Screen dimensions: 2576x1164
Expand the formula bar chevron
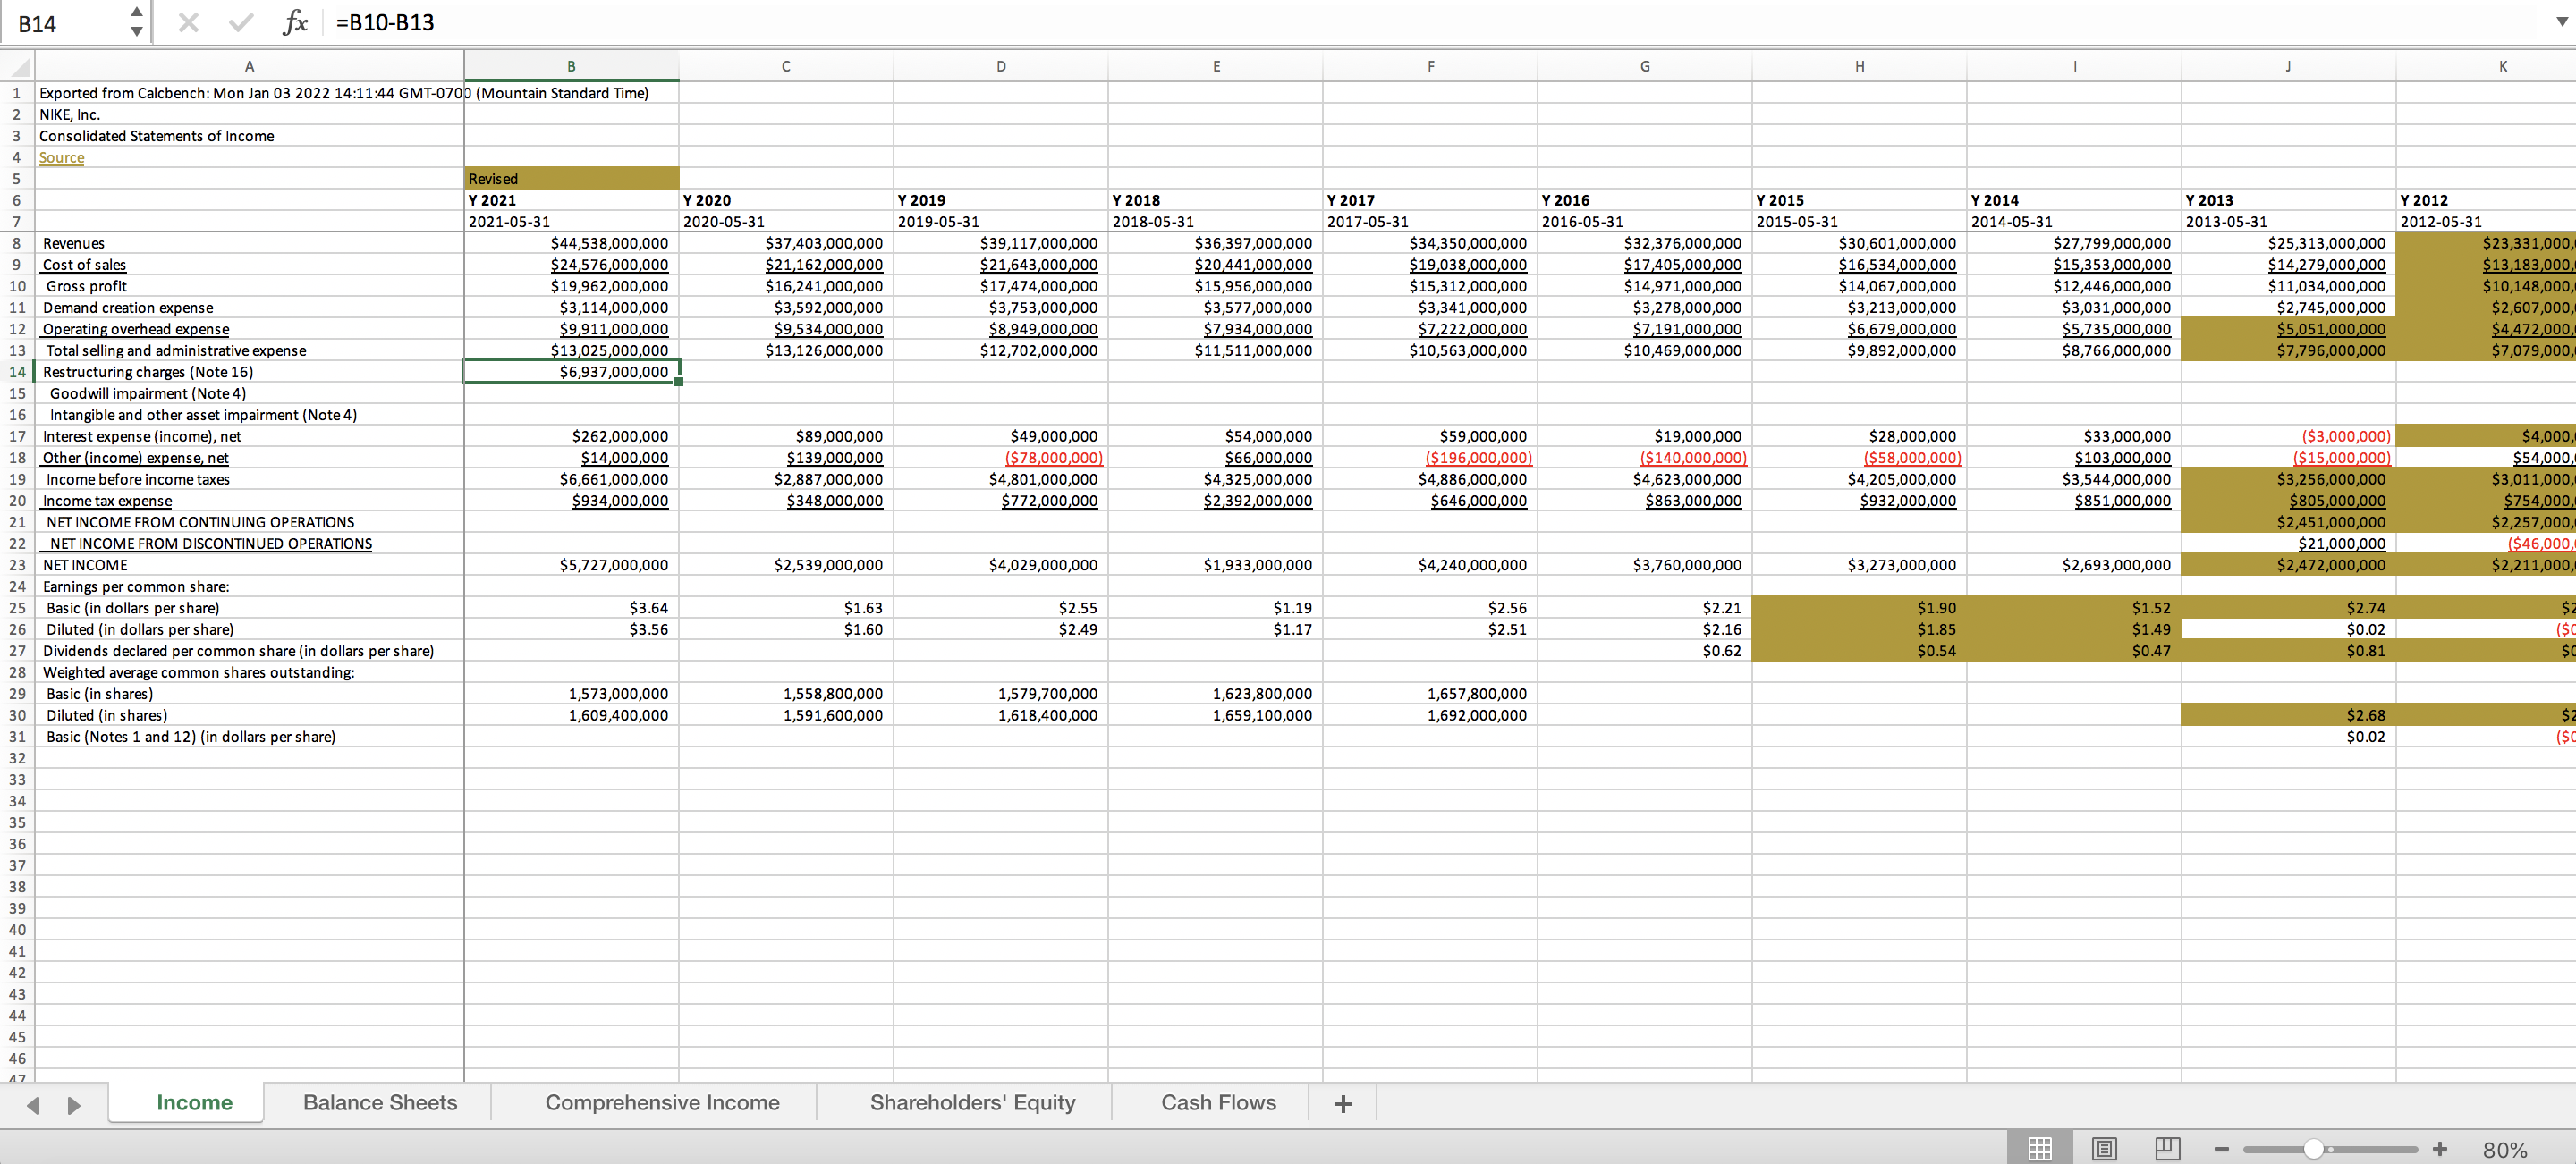tap(2561, 22)
